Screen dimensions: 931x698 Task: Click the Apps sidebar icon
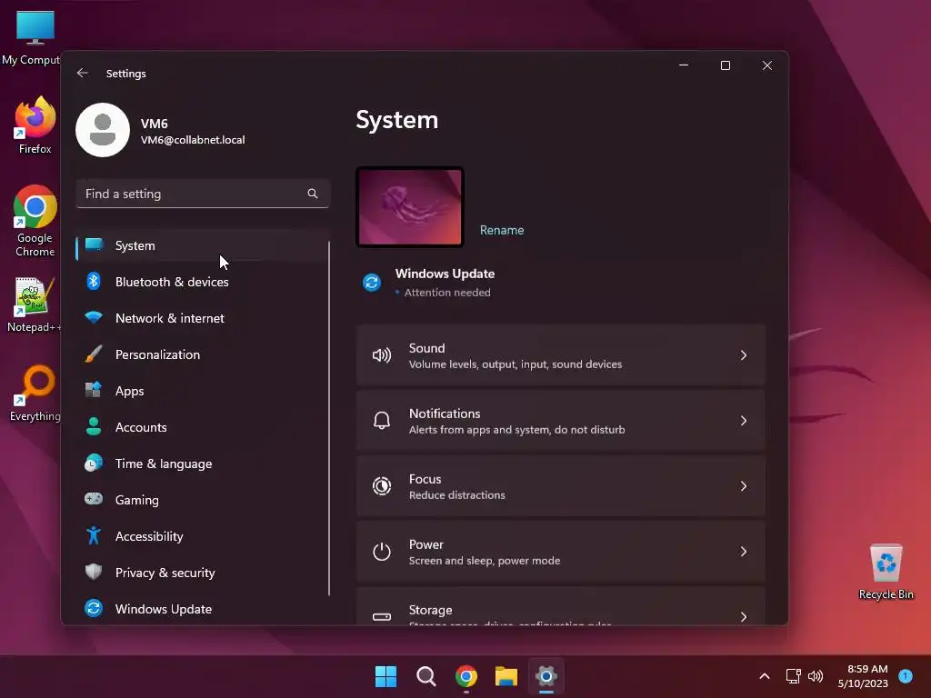[94, 390]
